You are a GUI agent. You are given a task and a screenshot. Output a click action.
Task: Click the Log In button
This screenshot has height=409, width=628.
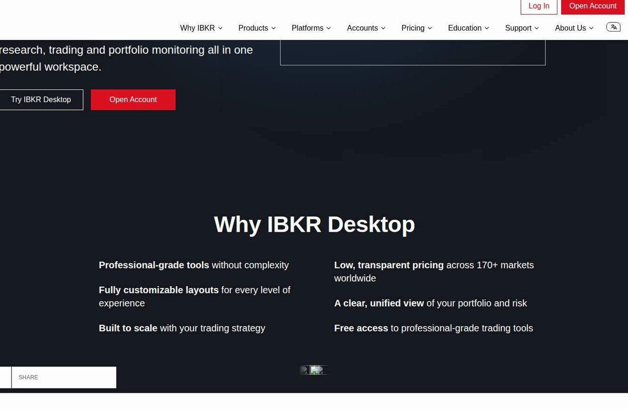tap(539, 6)
